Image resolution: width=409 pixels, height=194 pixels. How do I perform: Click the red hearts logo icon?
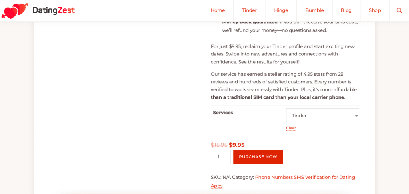click(15, 11)
